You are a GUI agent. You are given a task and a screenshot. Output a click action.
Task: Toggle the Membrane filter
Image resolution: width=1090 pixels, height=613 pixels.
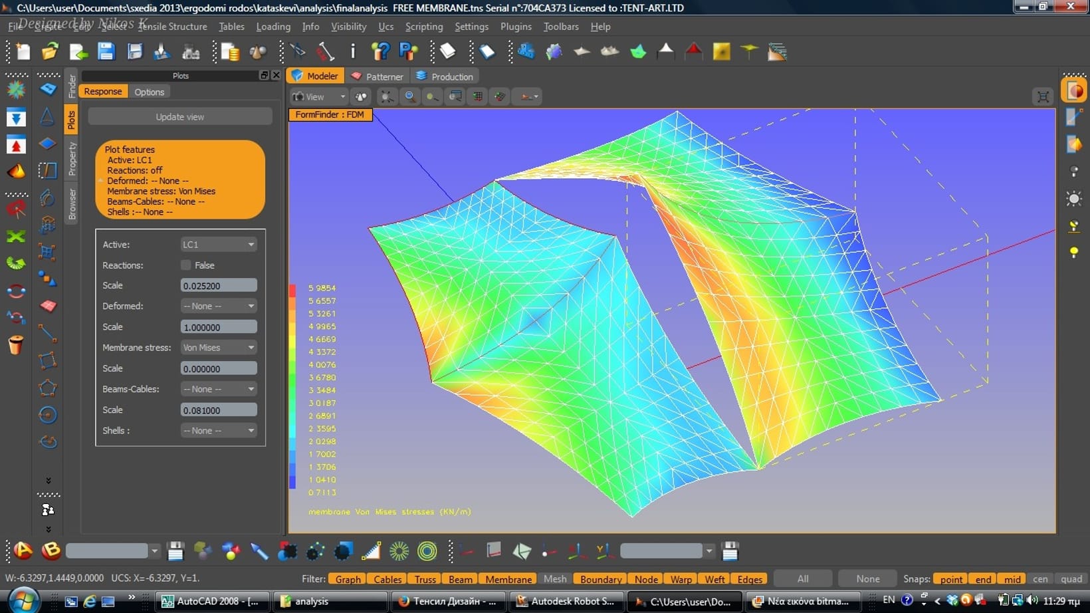click(508, 579)
